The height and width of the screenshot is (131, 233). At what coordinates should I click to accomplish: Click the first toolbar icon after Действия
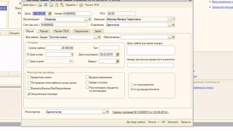point(40,5)
